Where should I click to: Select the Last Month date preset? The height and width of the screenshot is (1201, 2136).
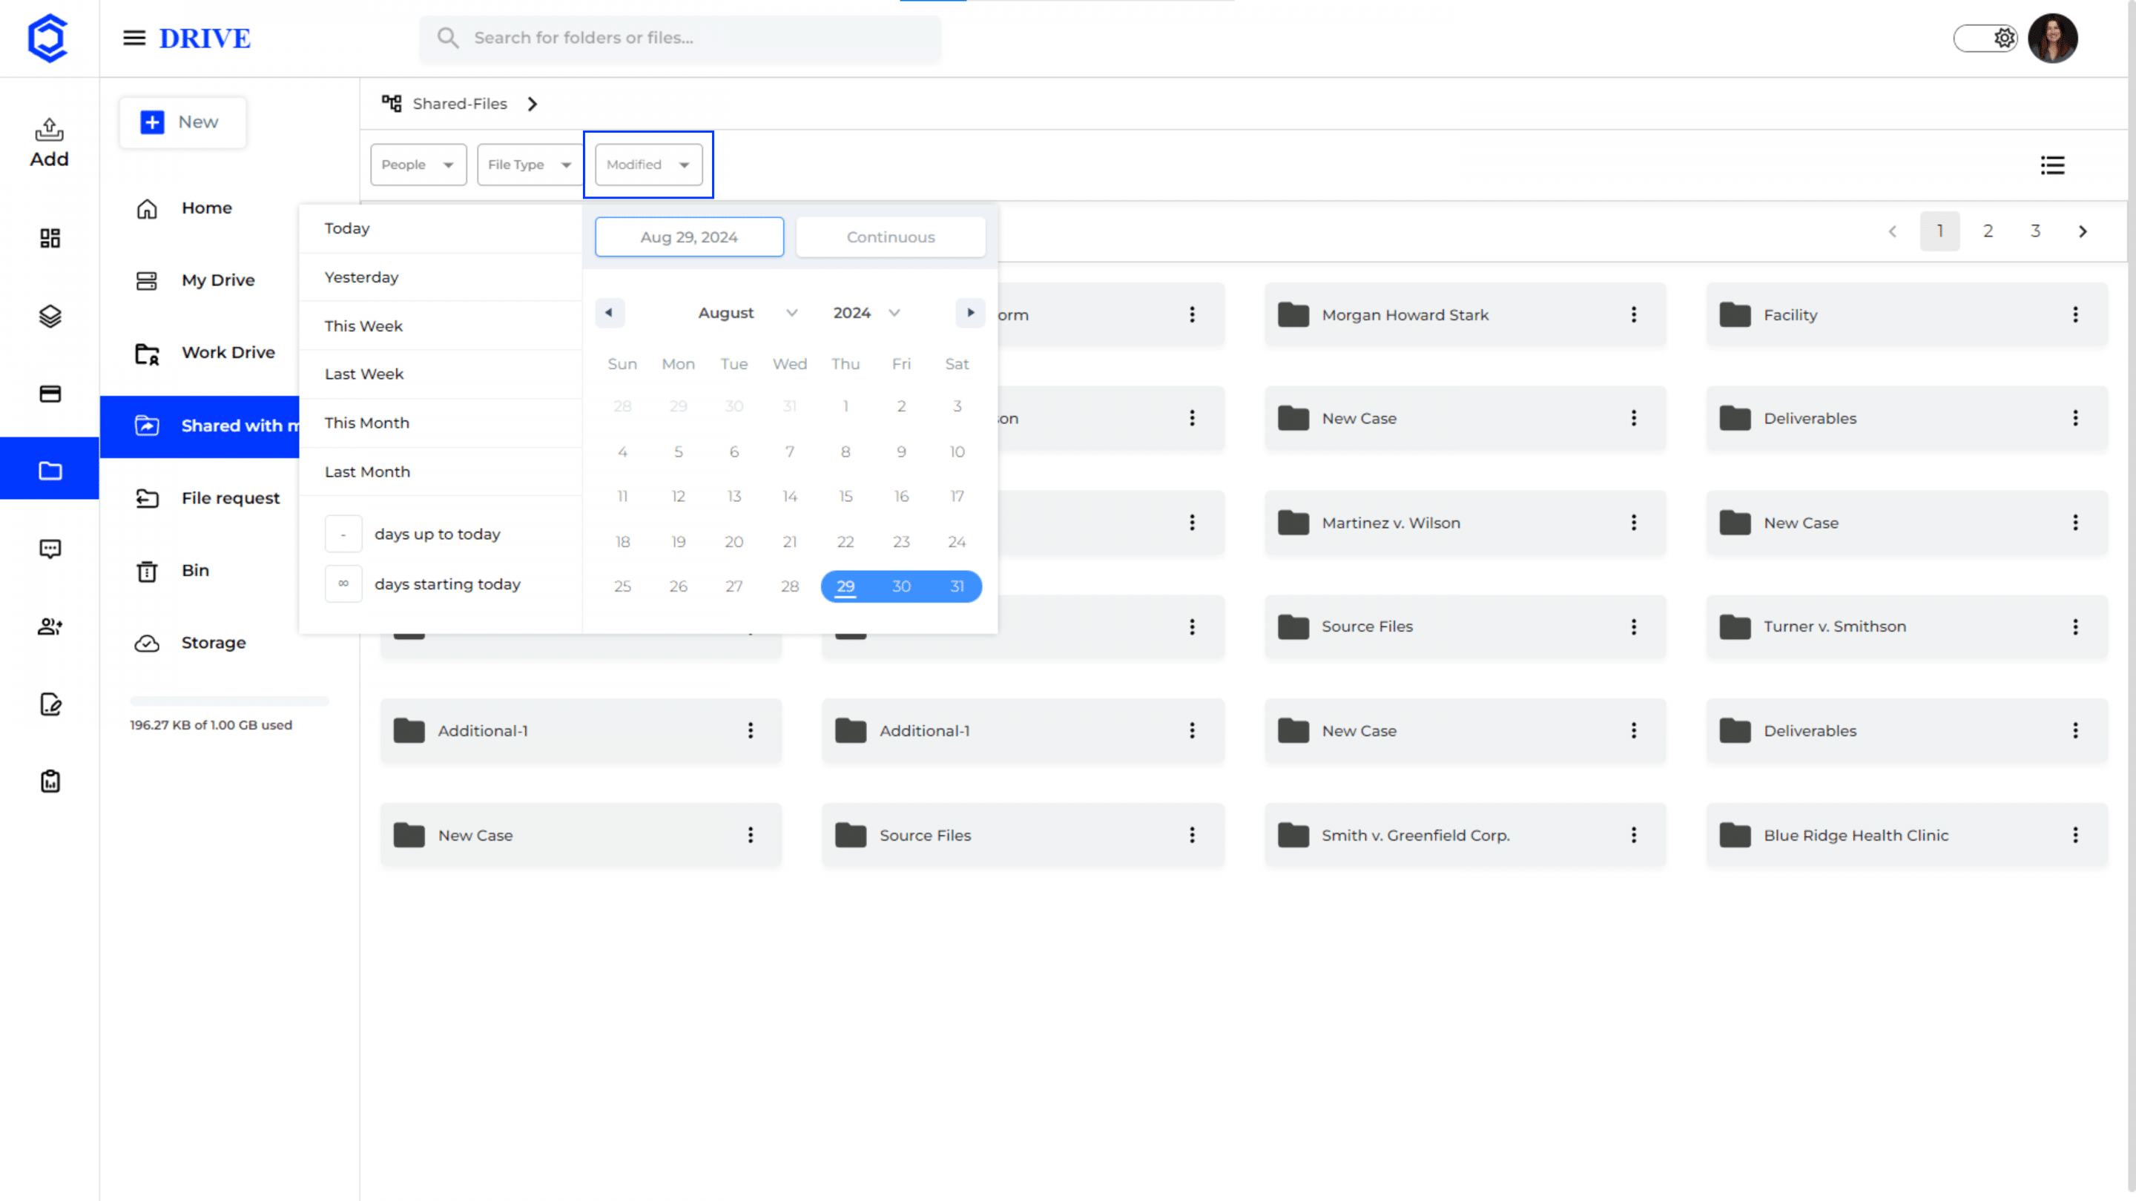click(x=441, y=472)
